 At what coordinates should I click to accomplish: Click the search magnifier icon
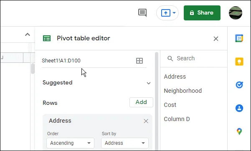(170, 59)
